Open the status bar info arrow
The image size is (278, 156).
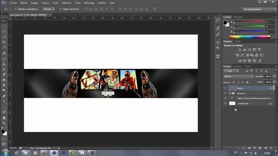[x=59, y=148]
